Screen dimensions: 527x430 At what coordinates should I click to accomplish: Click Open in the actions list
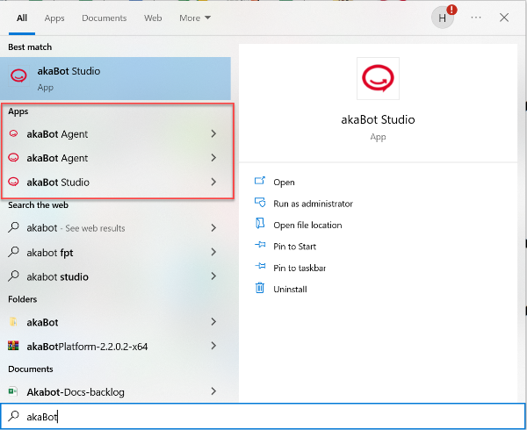[284, 183]
